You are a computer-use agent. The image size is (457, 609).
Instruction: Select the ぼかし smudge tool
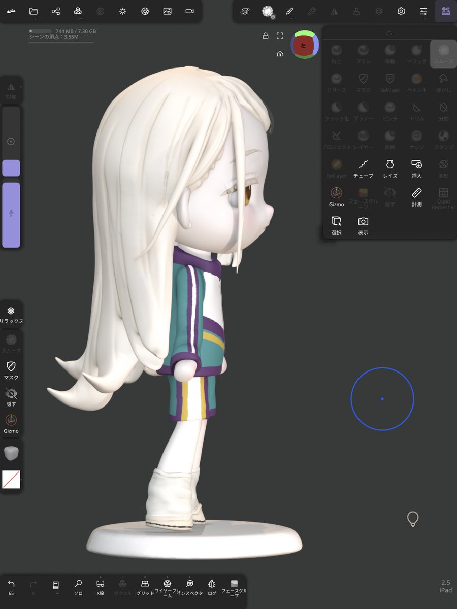point(443,82)
